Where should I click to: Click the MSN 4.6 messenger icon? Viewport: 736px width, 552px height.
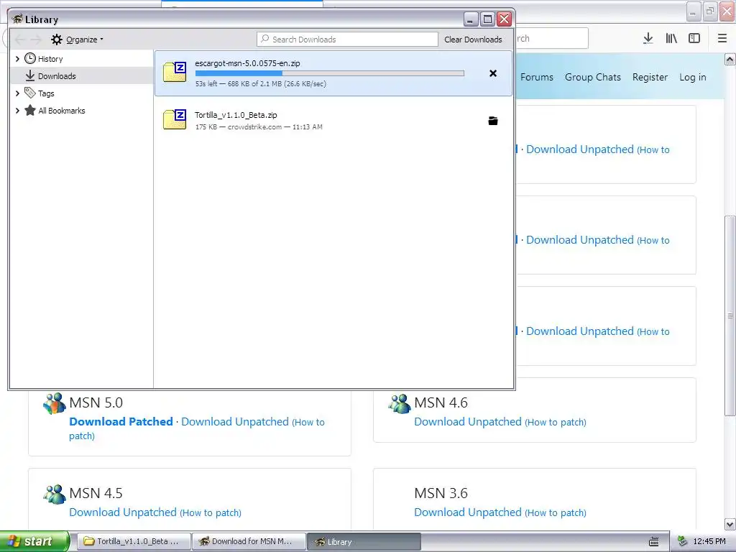pyautogui.click(x=400, y=403)
